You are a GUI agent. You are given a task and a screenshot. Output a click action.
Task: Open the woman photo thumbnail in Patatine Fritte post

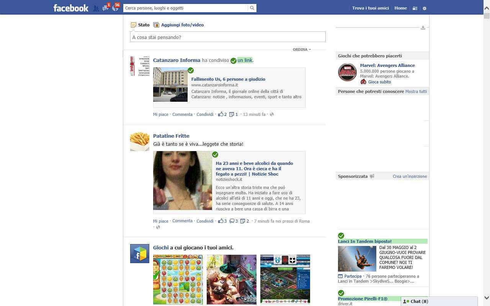(183, 181)
